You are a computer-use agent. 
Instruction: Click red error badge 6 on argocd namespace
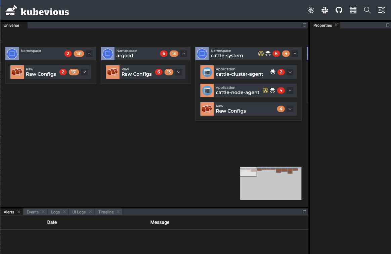click(x=164, y=54)
